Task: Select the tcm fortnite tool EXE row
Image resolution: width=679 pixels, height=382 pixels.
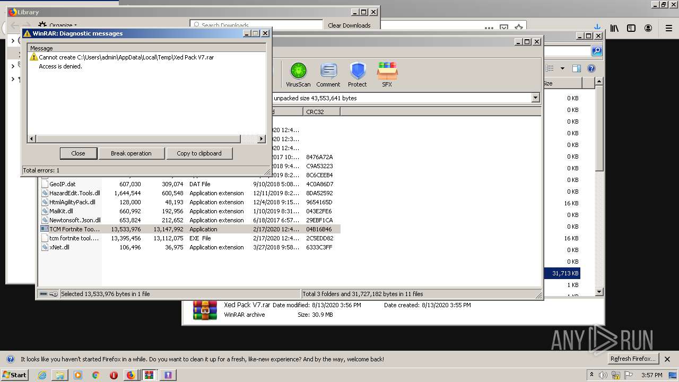Action: point(190,238)
